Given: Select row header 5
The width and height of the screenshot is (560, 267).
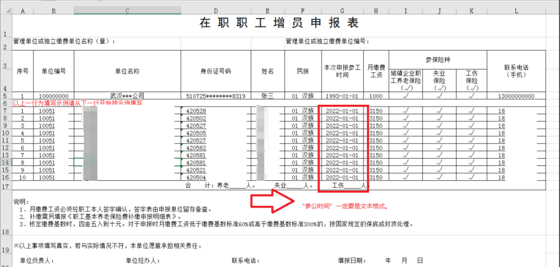Looking at the screenshot, I should (x=6, y=96).
